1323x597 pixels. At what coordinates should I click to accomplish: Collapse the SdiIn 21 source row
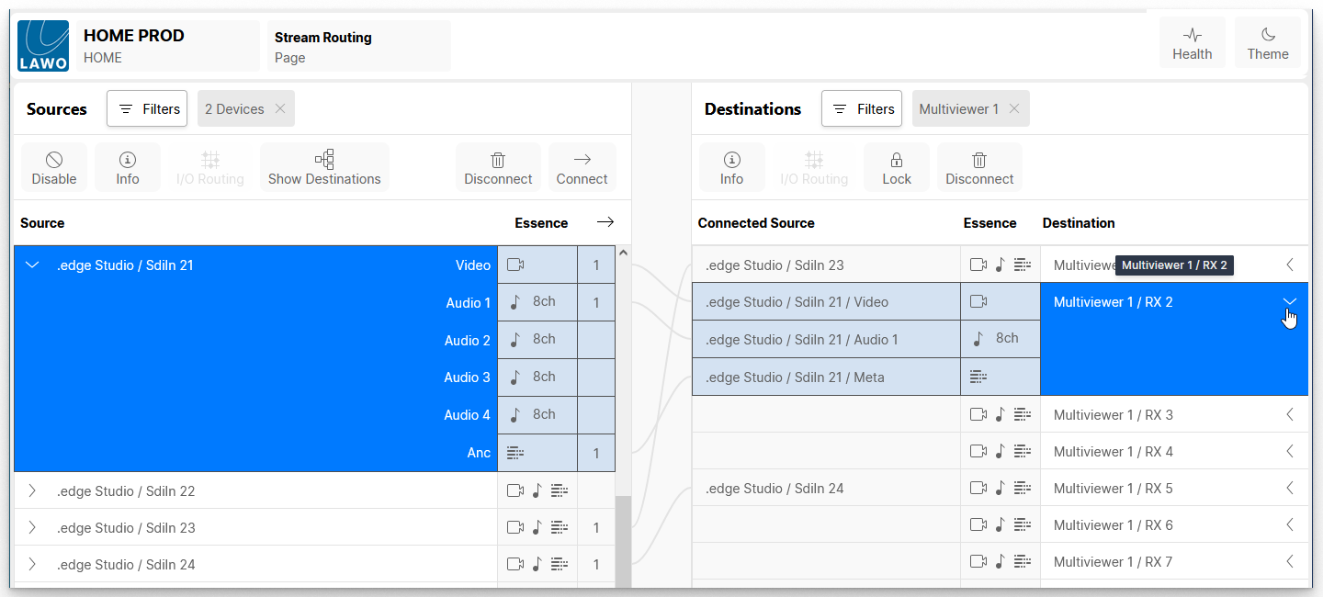point(32,265)
